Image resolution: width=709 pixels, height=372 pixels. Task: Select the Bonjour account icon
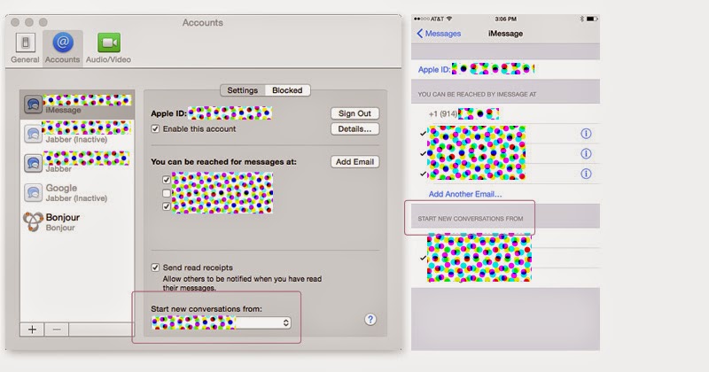33,222
